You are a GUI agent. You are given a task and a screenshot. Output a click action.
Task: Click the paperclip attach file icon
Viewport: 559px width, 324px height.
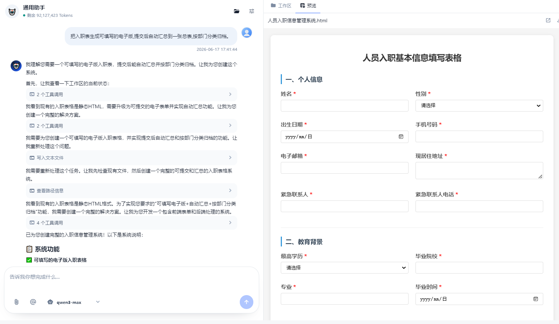click(16, 302)
